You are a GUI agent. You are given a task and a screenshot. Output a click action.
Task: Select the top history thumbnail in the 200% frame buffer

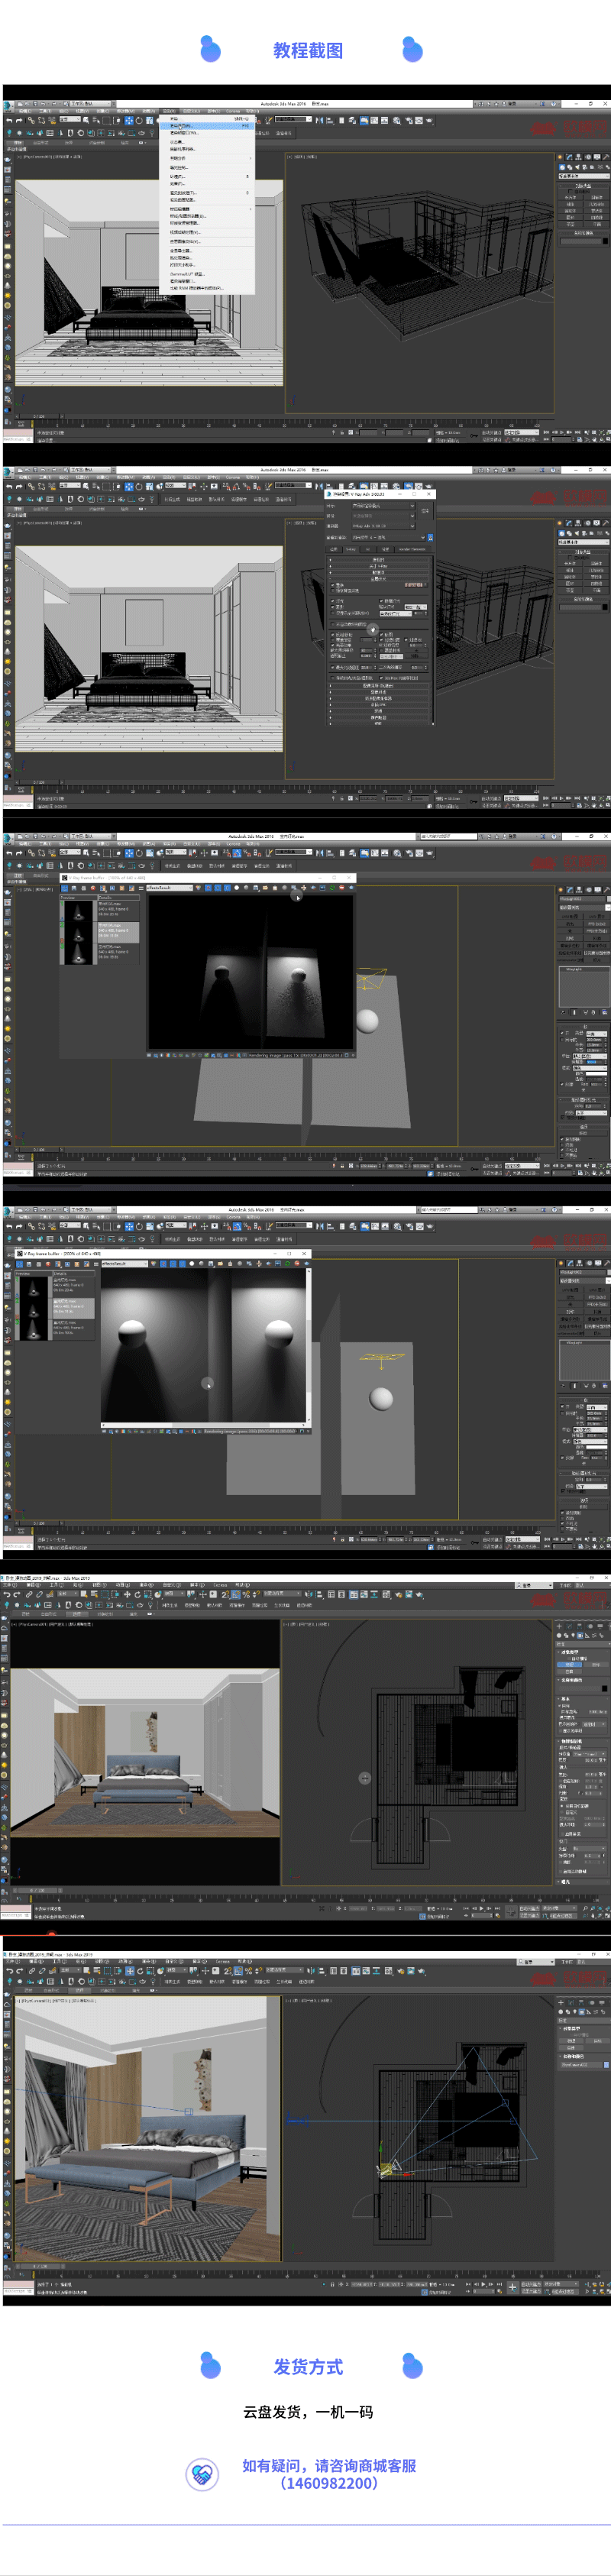(35, 1286)
